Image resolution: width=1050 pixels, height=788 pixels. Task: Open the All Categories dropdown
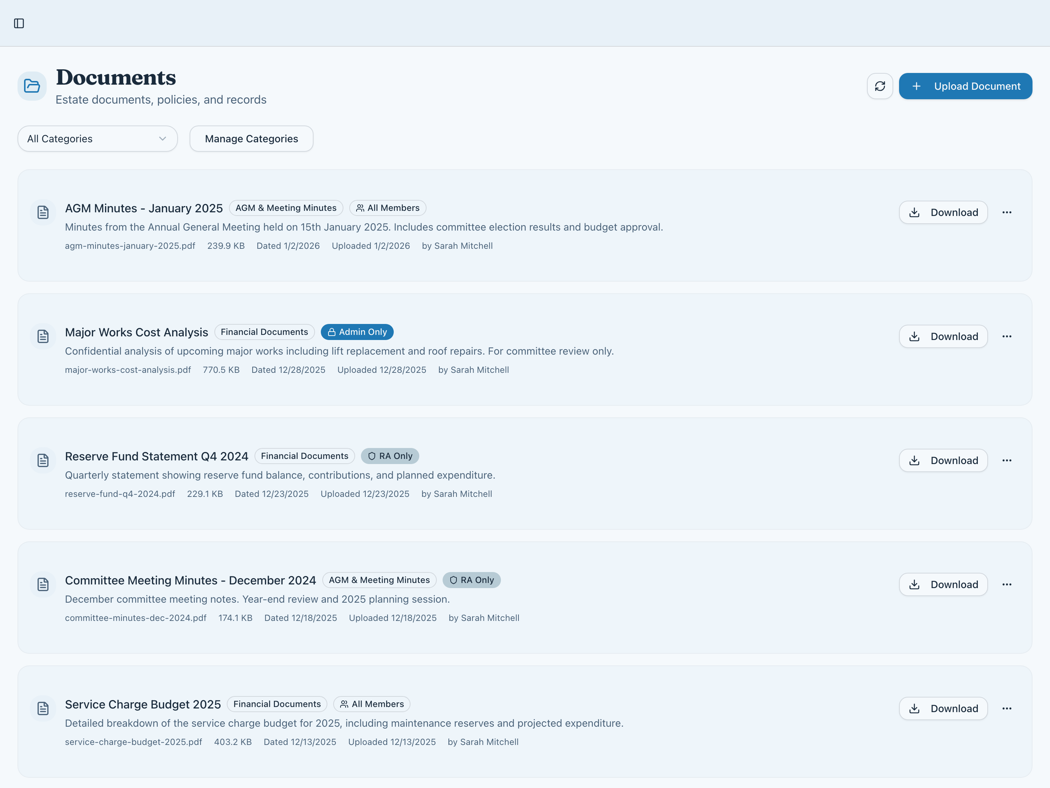click(97, 139)
